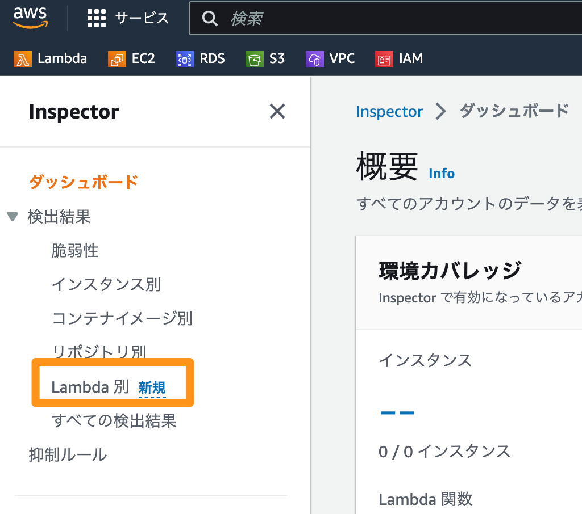
Task: Collapse the 検出結果 section triangle
Action: [13, 216]
